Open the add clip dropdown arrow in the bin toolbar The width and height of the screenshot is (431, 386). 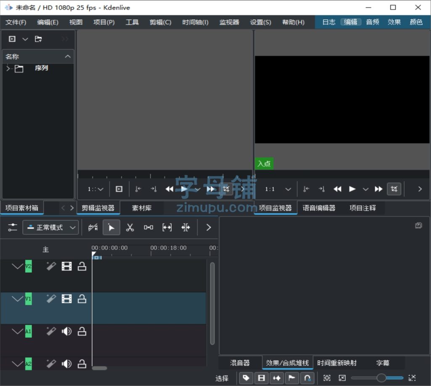25,39
